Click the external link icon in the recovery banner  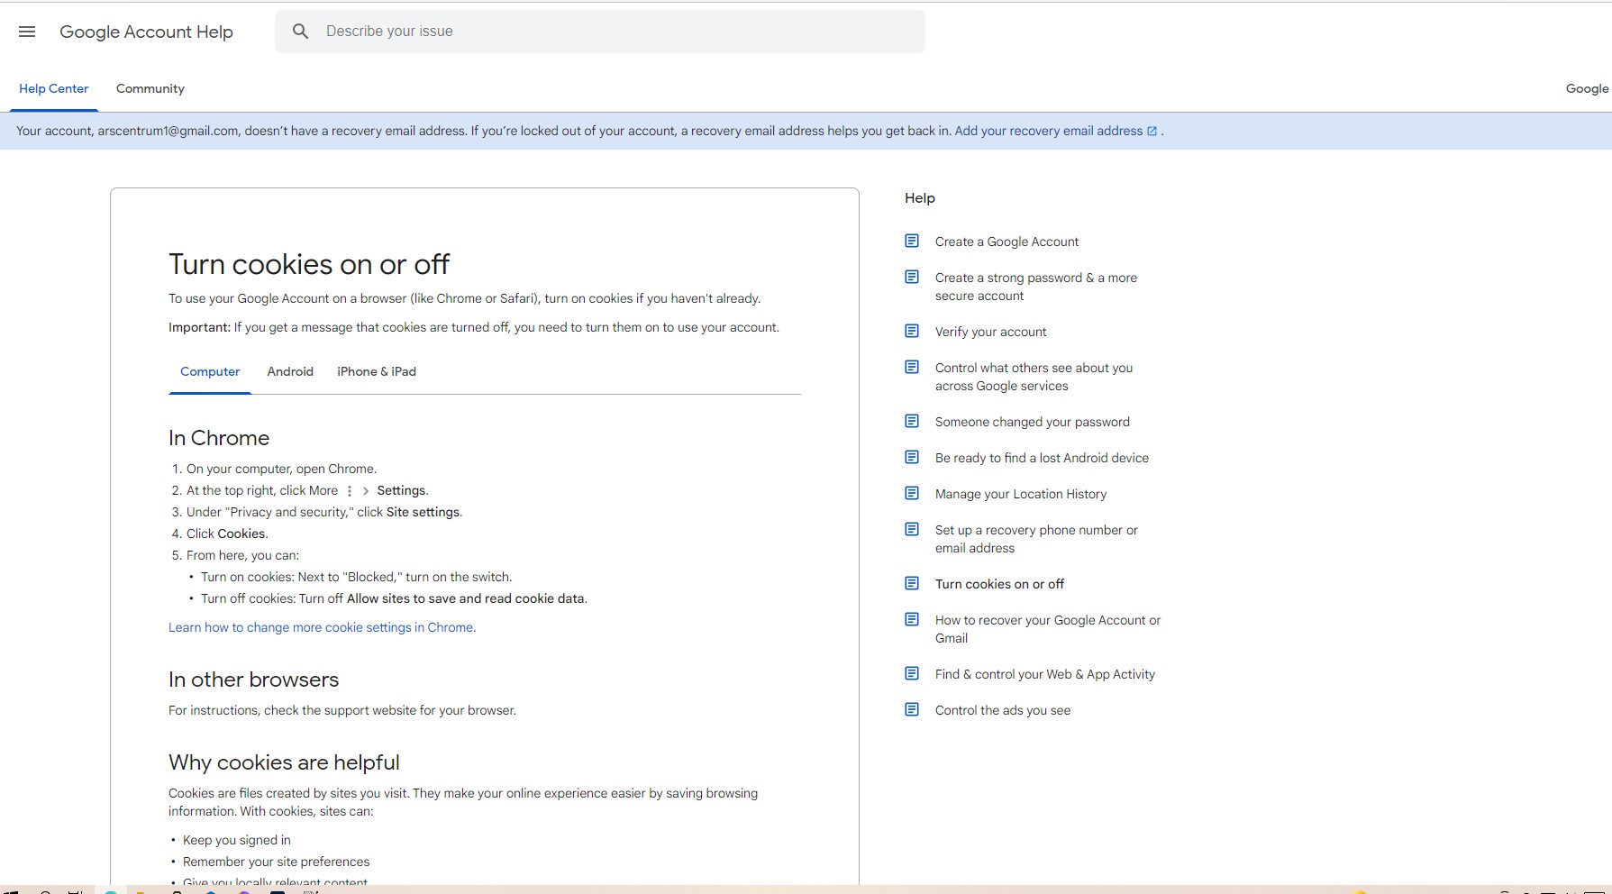click(x=1152, y=132)
